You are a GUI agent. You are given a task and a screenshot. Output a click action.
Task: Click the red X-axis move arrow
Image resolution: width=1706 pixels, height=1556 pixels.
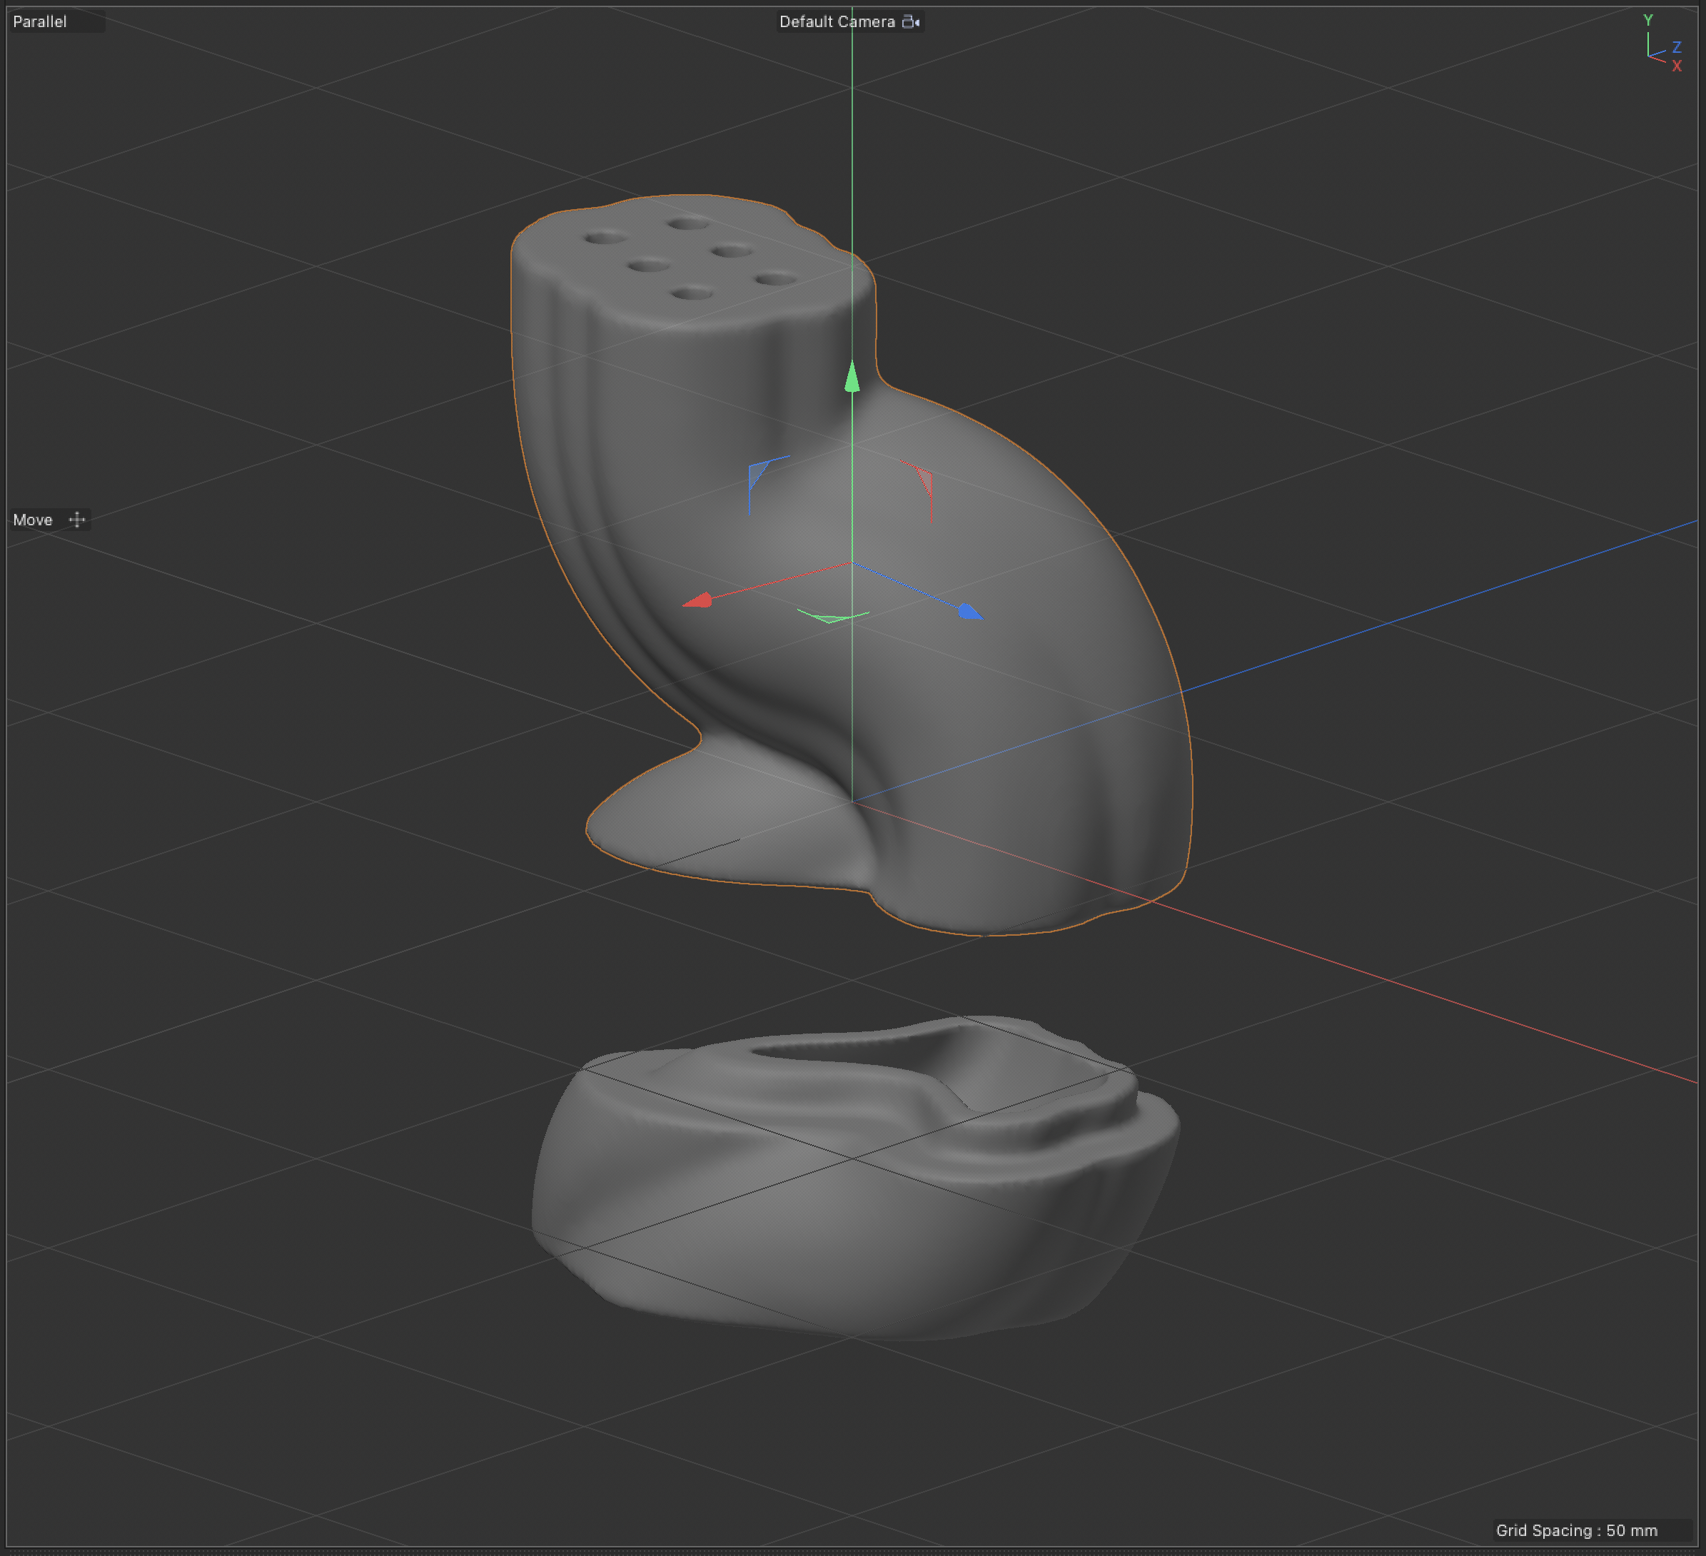pos(698,600)
